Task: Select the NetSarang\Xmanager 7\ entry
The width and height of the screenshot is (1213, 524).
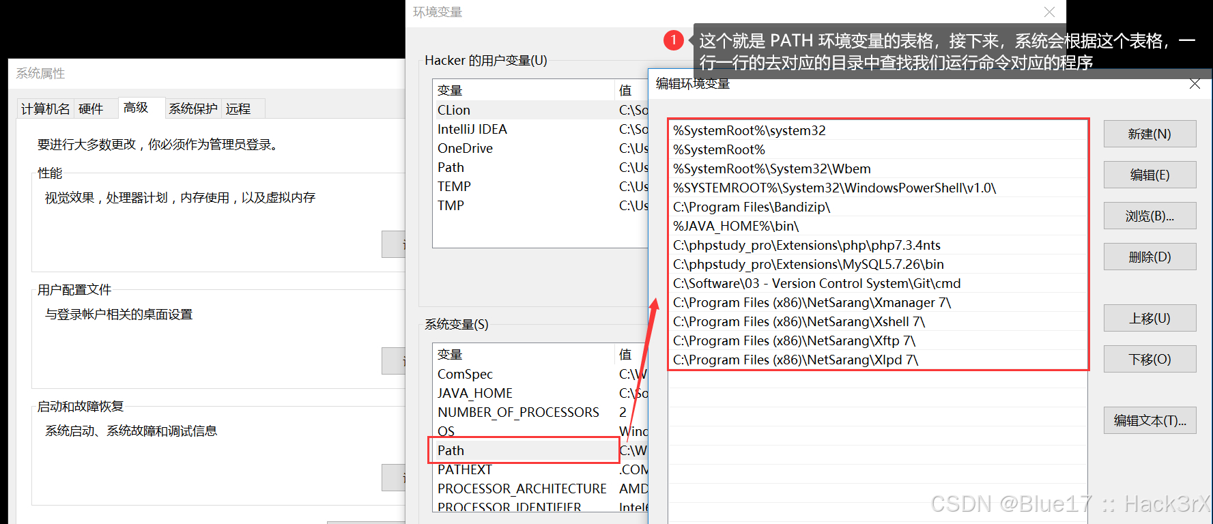Action: click(x=878, y=302)
